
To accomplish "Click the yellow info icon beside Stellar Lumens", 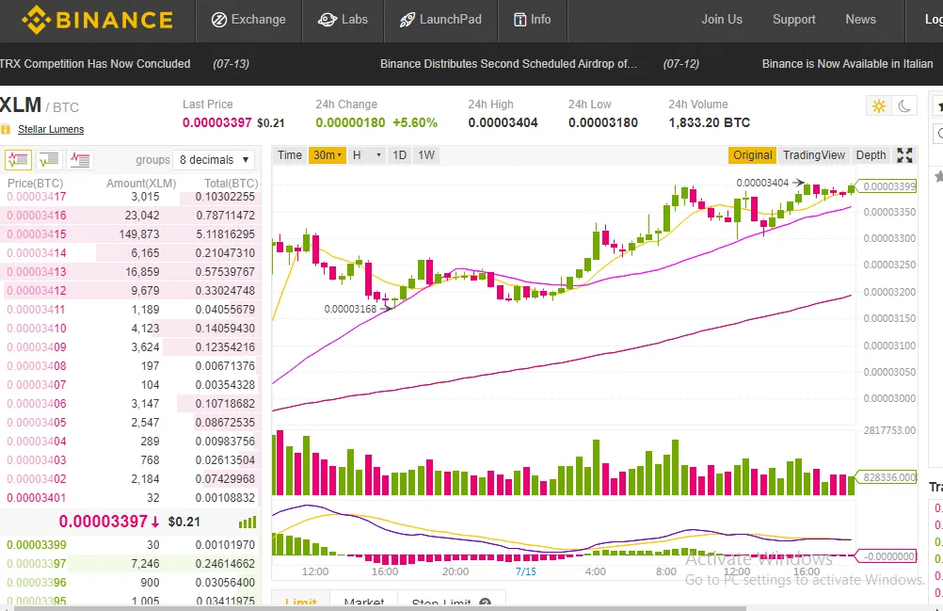I will pos(6,129).
